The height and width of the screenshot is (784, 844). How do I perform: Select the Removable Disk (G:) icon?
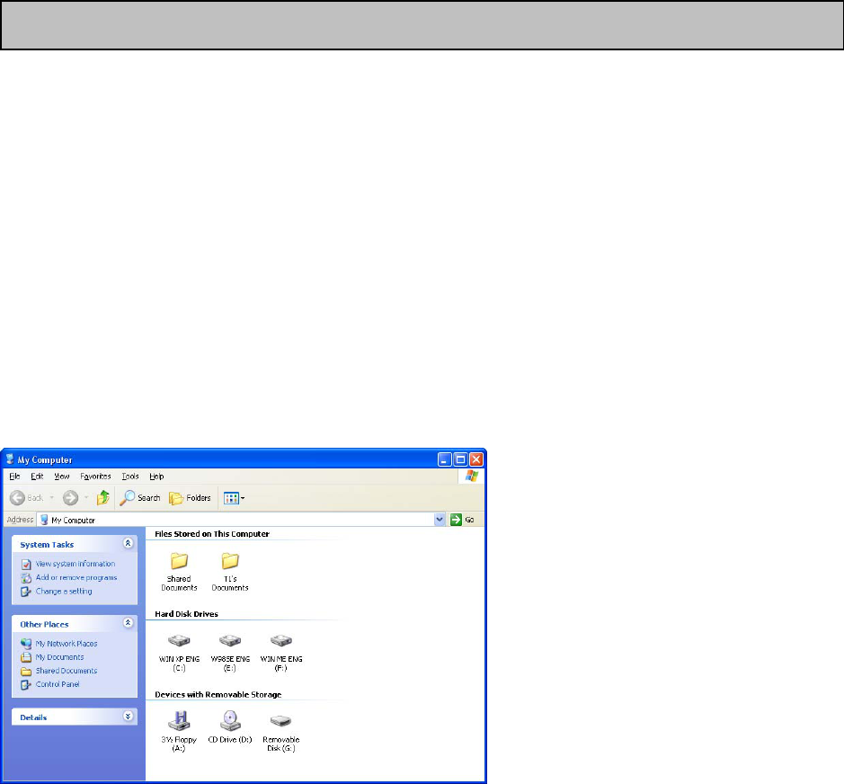pos(281,720)
